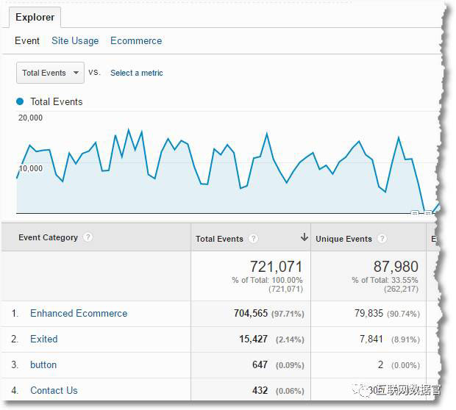Open the Enhanced Ecommerce event category

[x=79, y=313]
